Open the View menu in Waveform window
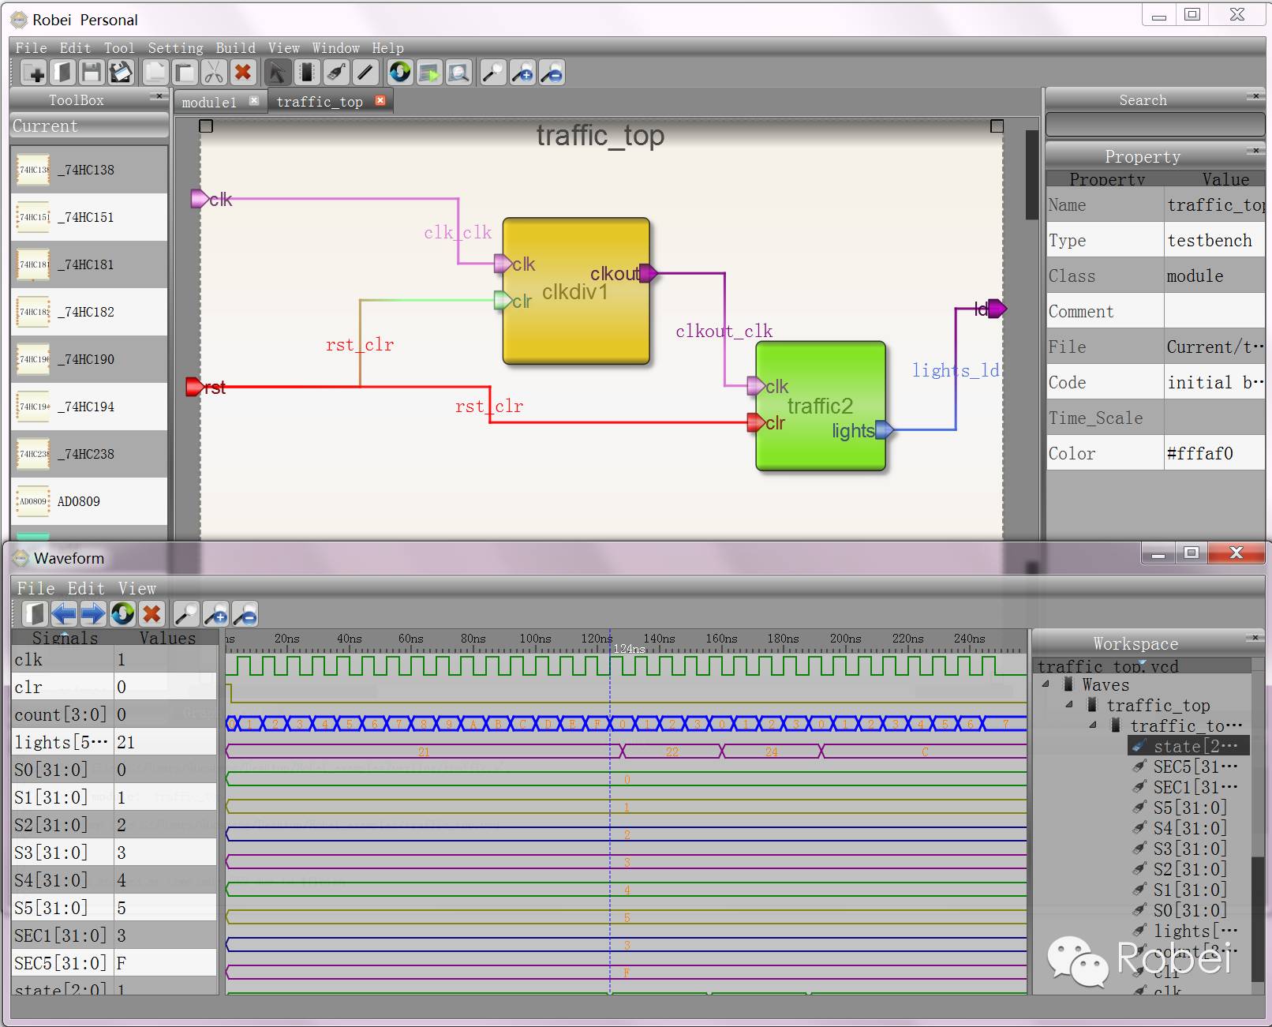The width and height of the screenshot is (1272, 1027). (137, 588)
